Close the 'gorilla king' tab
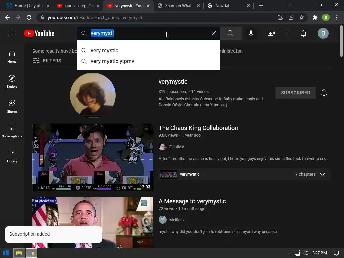Image resolution: width=344 pixels, height=258 pixels. [x=98, y=6]
